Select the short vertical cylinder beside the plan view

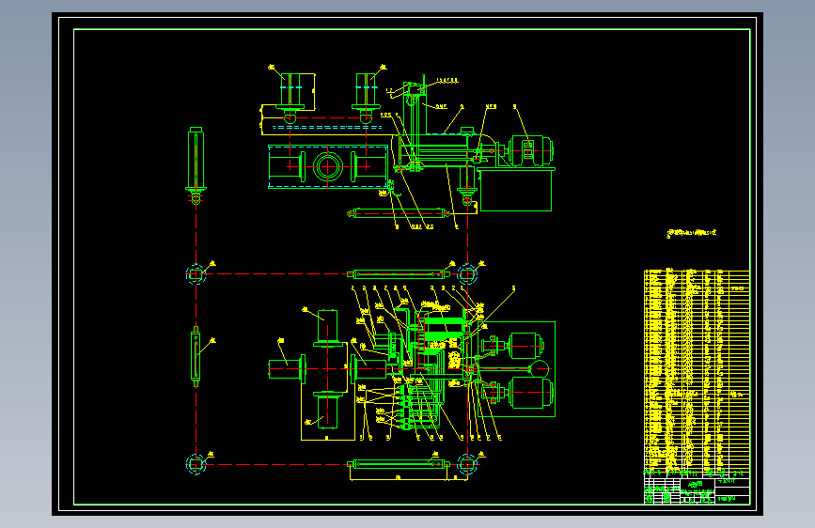[196, 357]
